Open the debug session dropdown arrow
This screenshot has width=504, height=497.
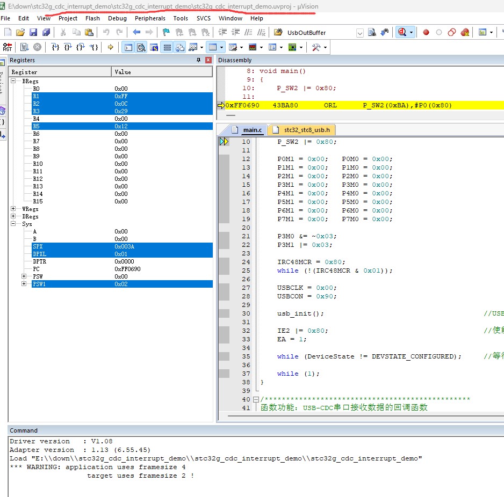pos(411,32)
